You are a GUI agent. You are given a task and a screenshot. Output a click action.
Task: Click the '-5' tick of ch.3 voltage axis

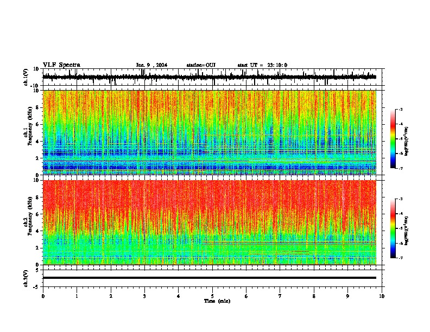coord(36,287)
